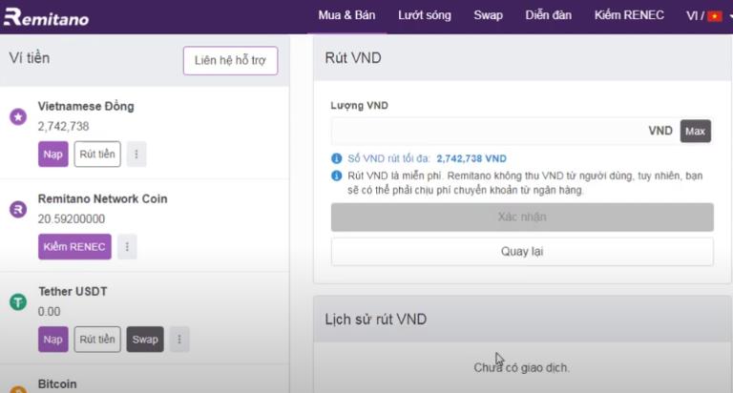
Task: Select Swap in the top navigation
Action: [x=488, y=15]
